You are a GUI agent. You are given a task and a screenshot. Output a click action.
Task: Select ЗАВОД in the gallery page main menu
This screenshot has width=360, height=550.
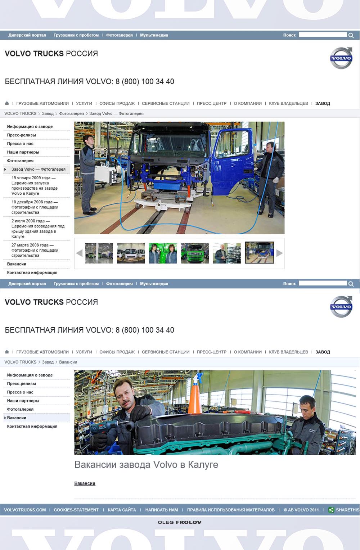coord(323,103)
